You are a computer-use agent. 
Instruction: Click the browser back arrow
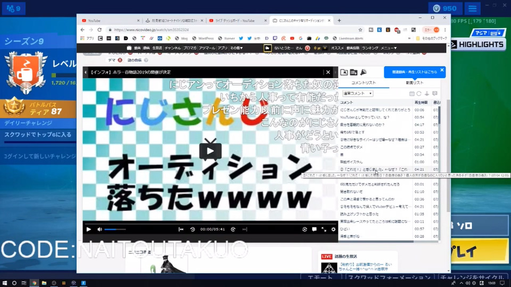pyautogui.click(x=83, y=30)
